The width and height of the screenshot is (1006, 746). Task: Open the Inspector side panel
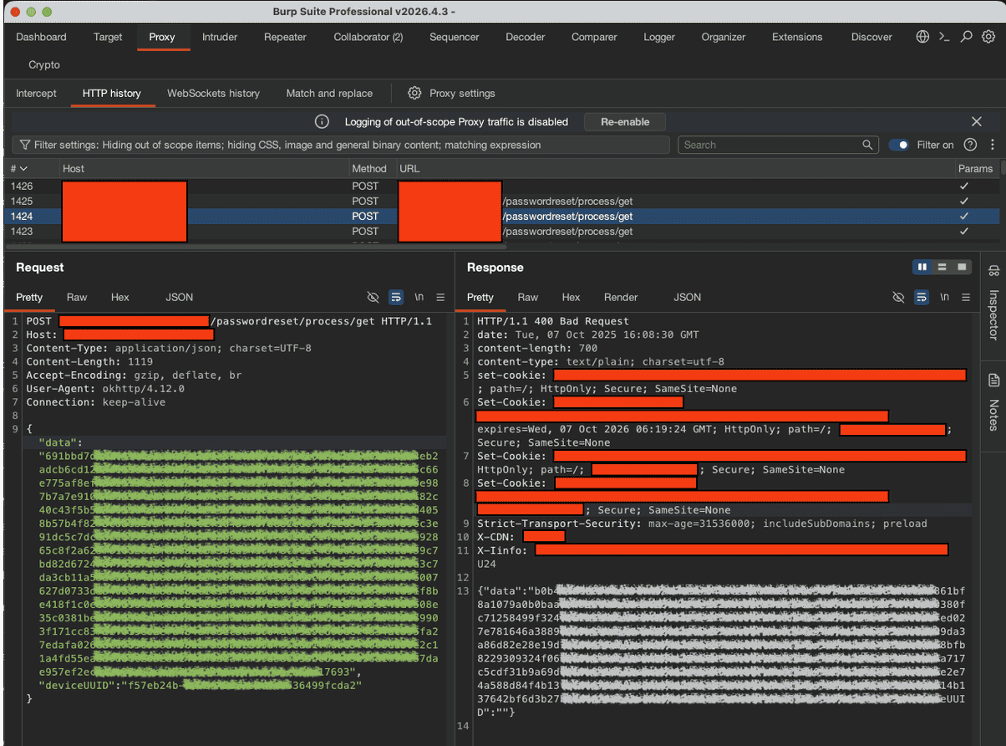click(993, 302)
